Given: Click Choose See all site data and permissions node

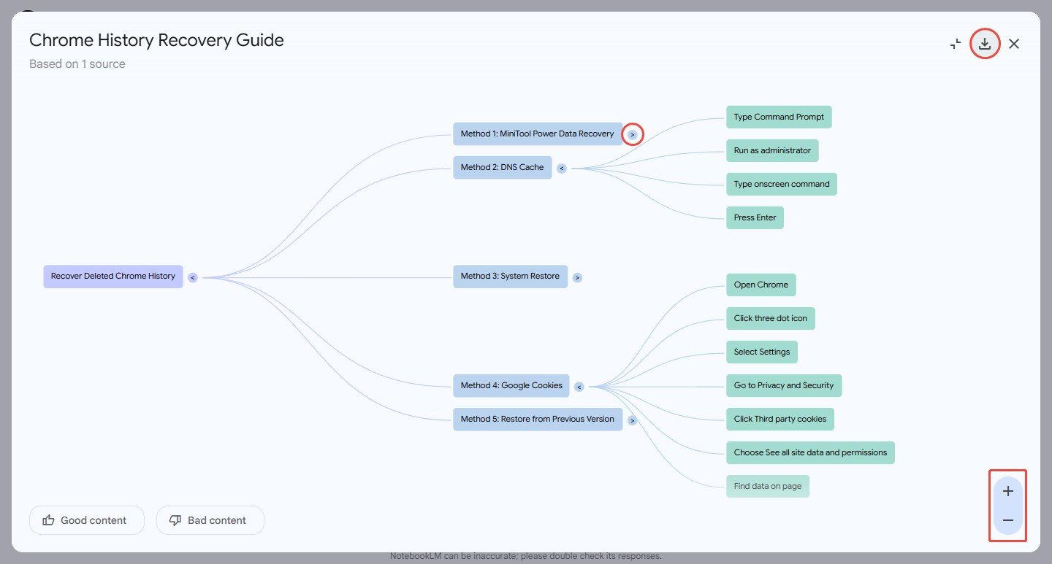Looking at the screenshot, I should [810, 452].
